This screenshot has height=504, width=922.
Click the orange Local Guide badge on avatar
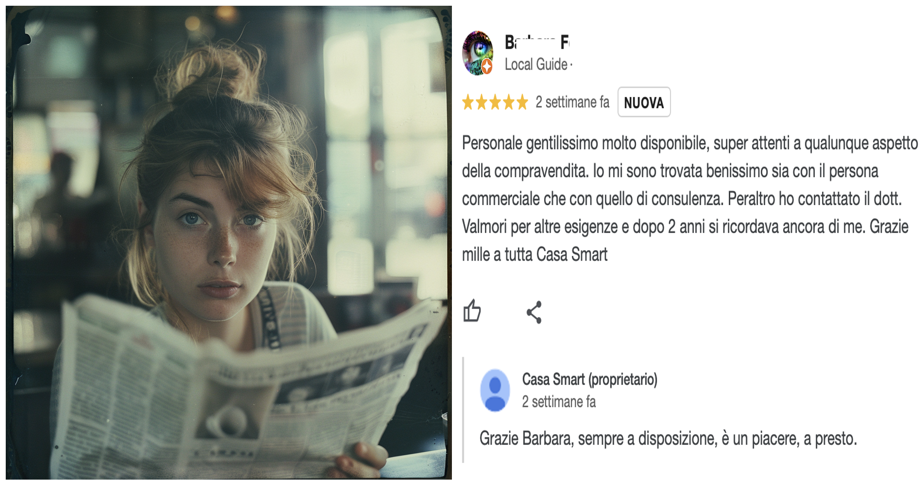click(x=487, y=66)
